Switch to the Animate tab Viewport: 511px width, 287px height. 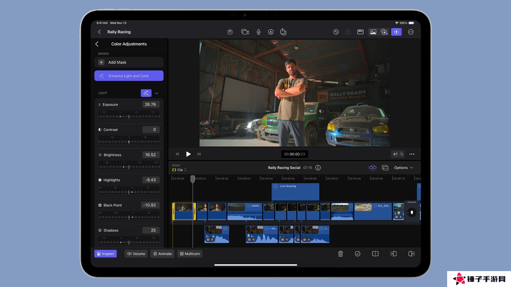click(162, 254)
